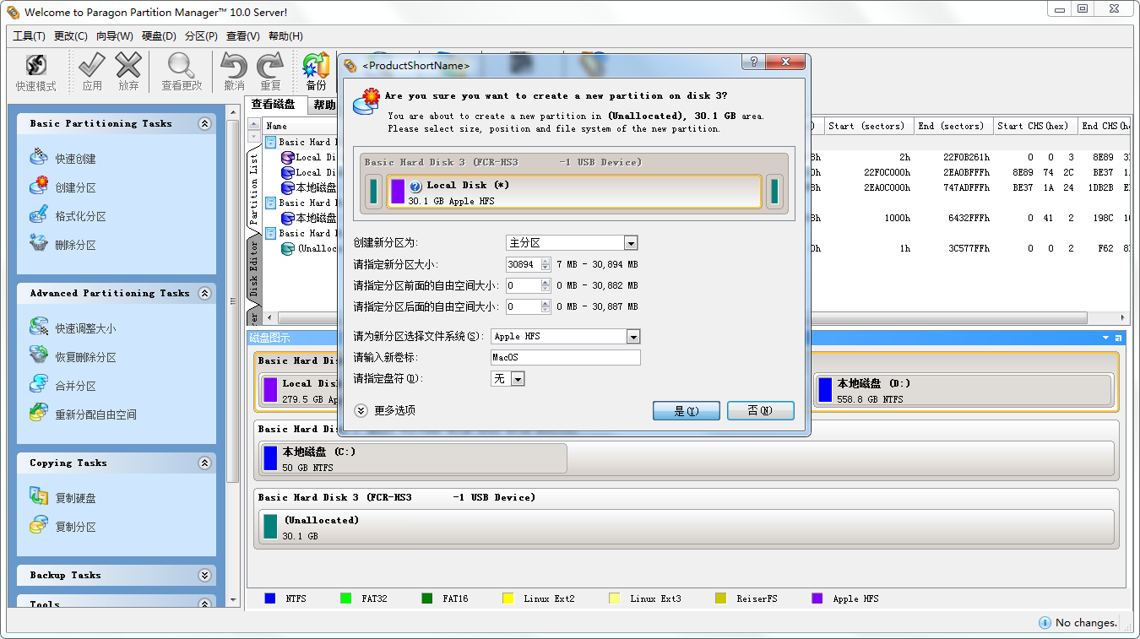This screenshot has width=1140, height=639.
Task: Switch to the Disk Editor vertical tab
Action: [253, 268]
